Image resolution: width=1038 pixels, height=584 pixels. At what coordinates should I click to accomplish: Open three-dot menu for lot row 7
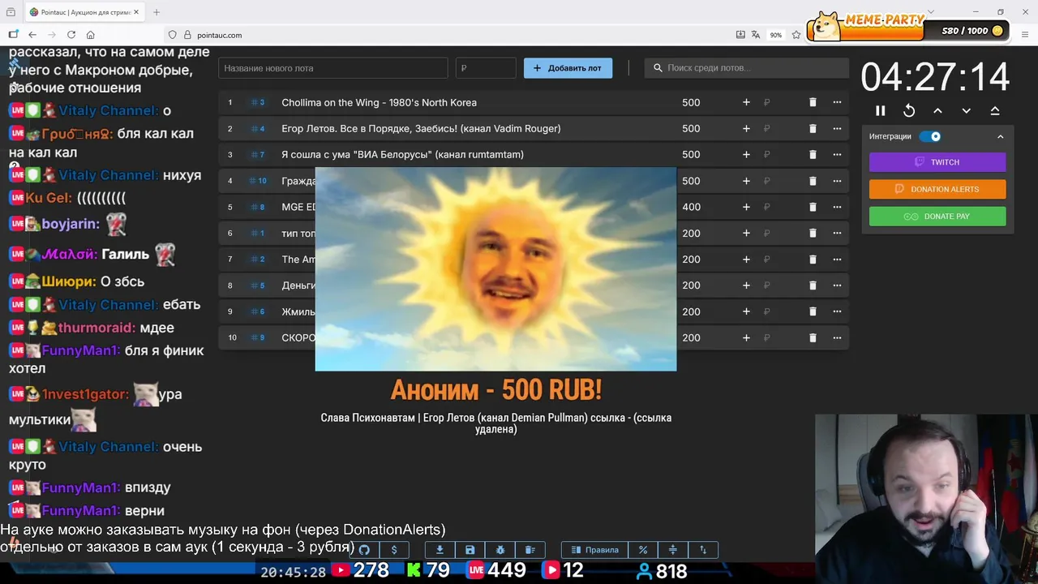837,259
